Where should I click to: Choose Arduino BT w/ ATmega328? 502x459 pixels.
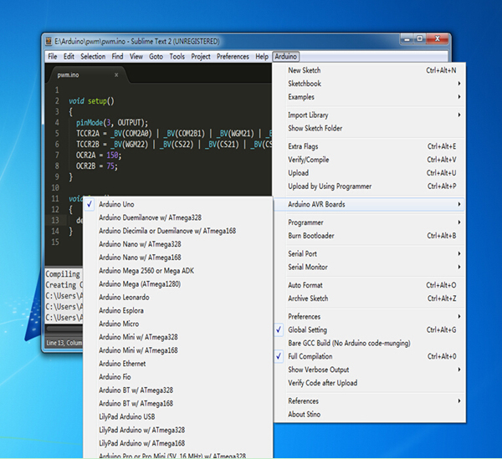pyautogui.click(x=178, y=390)
